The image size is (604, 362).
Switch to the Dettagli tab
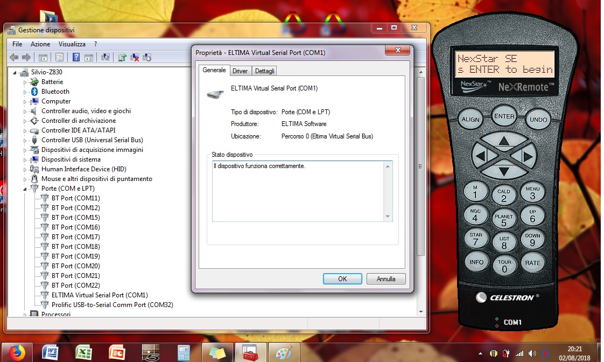pyautogui.click(x=265, y=71)
